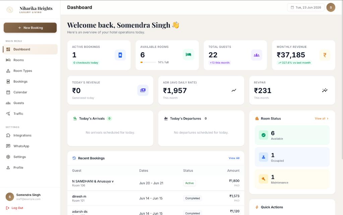Viewport: 343px width, 215px height.
Task: Click the Active status badge
Action: (x=190, y=183)
